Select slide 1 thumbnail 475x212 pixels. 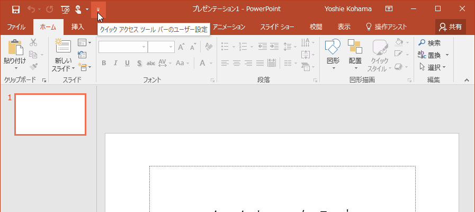tap(50, 114)
